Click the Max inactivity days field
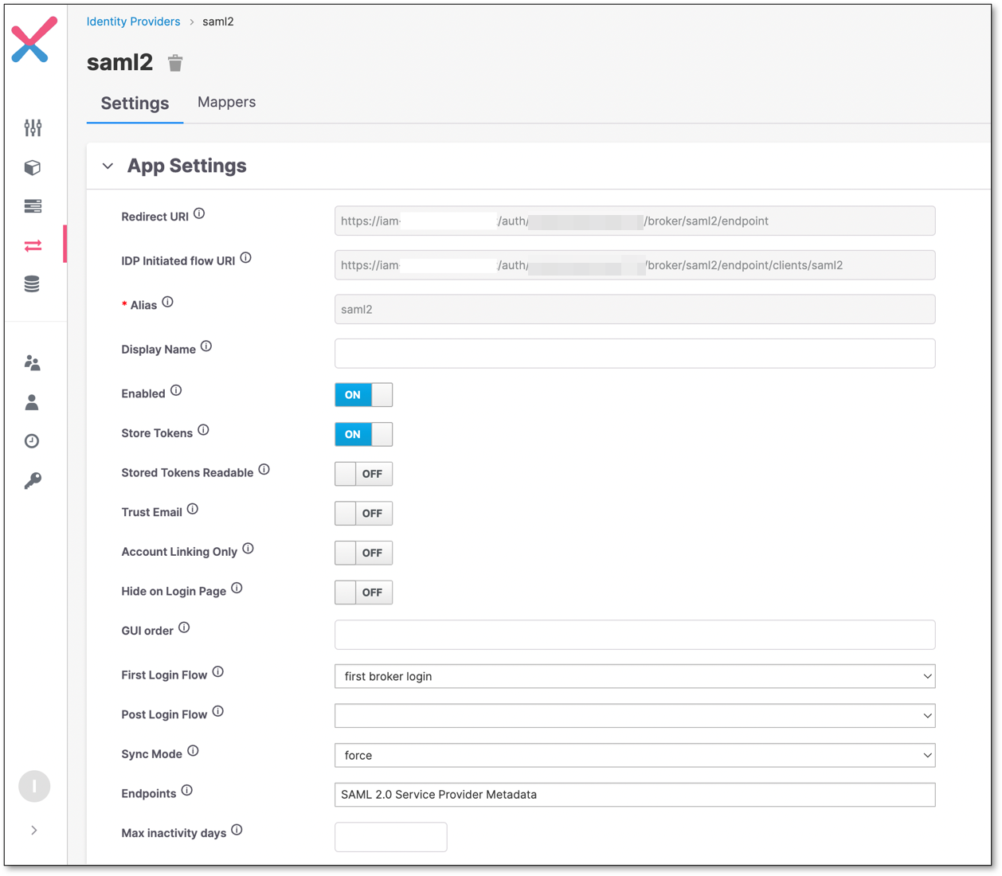This screenshot has height=876, width=1002. (390, 837)
